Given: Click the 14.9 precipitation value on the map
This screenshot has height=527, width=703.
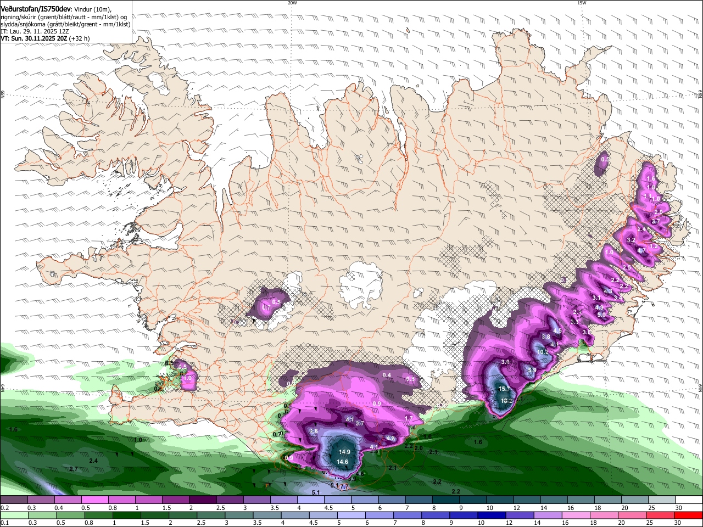Looking at the screenshot, I should pyautogui.click(x=344, y=452).
